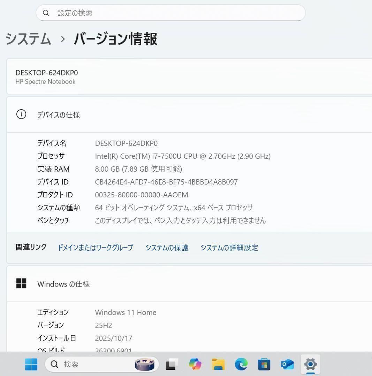Screen dimensions: 372x376
Task: Click the magnifier in the settings search bar
Action: (x=46, y=13)
